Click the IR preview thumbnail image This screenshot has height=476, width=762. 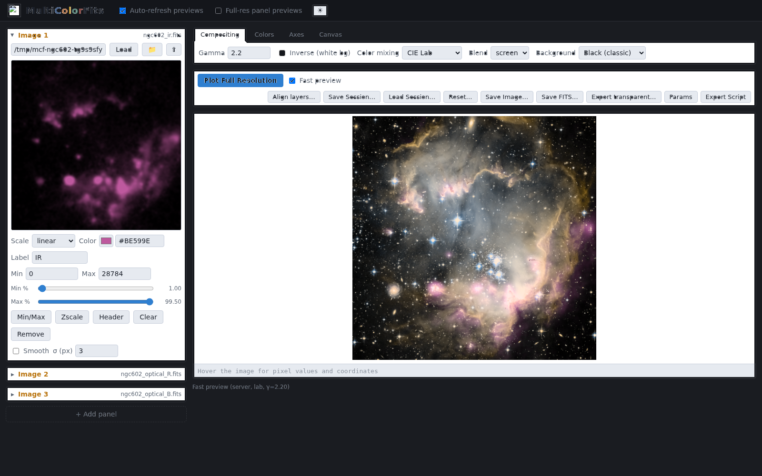(96, 145)
